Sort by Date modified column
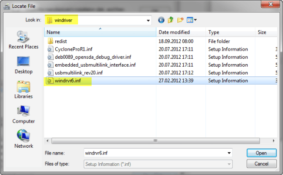 pyautogui.click(x=181, y=32)
